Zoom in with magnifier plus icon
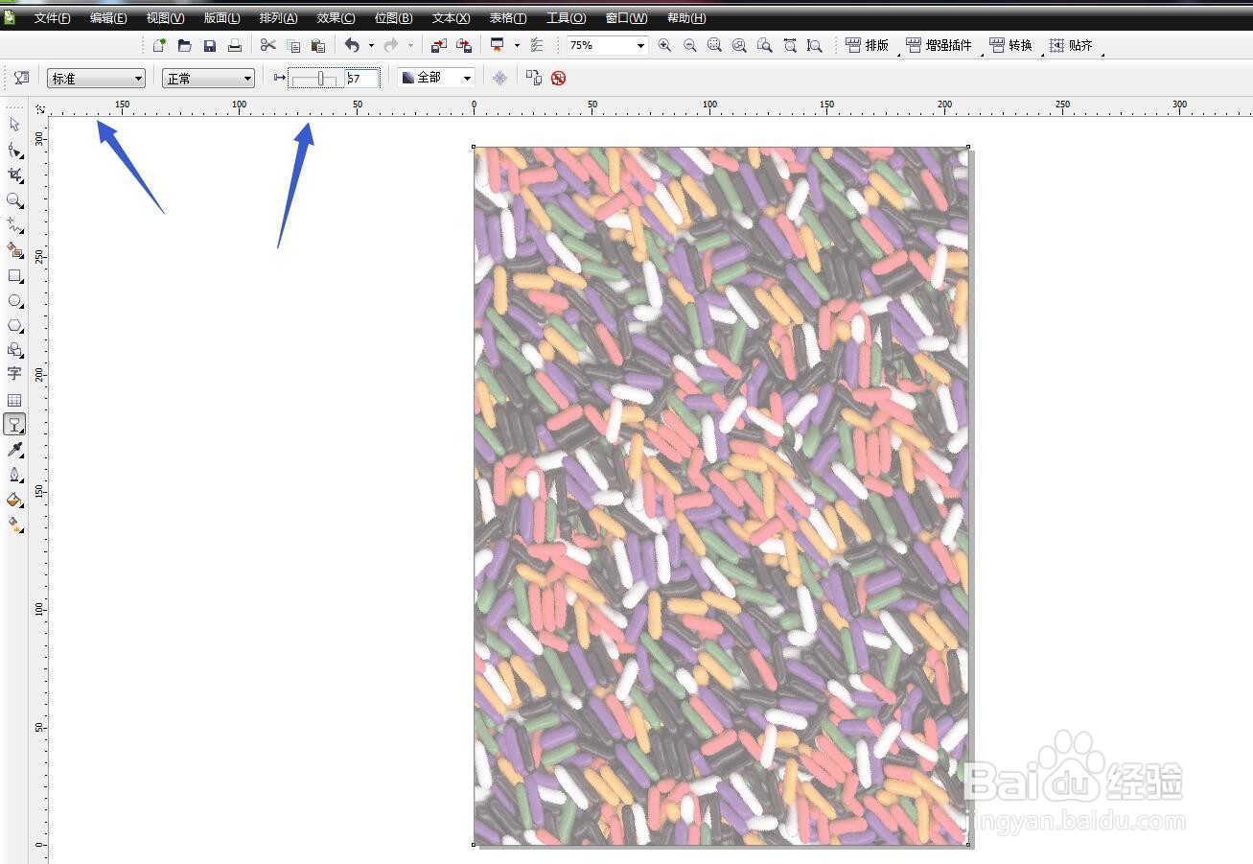The image size is (1253, 864). point(664,45)
